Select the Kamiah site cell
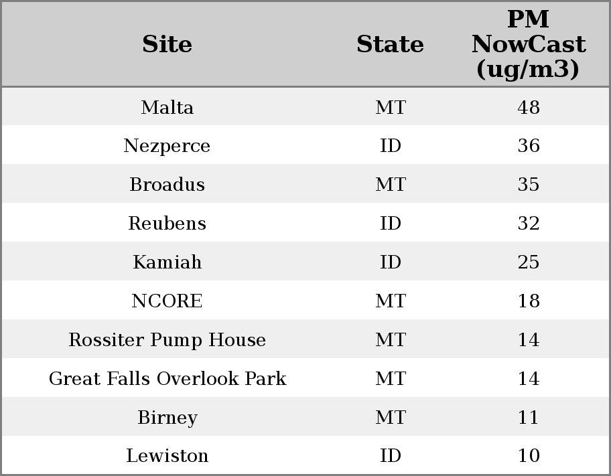The height and width of the screenshot is (476, 611). [167, 262]
